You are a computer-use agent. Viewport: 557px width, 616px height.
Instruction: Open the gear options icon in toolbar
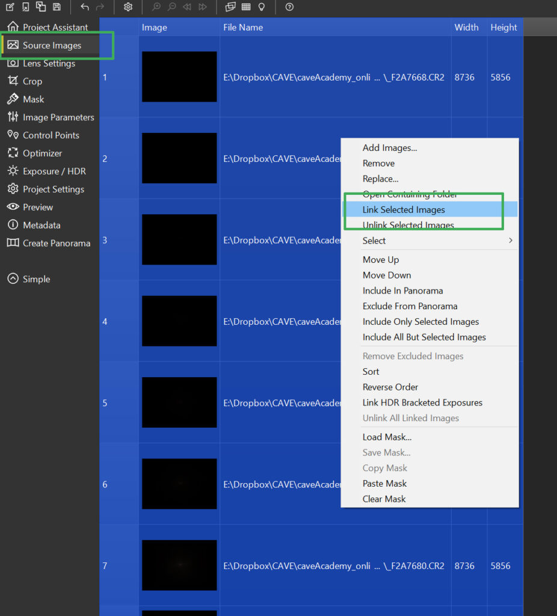(x=128, y=7)
